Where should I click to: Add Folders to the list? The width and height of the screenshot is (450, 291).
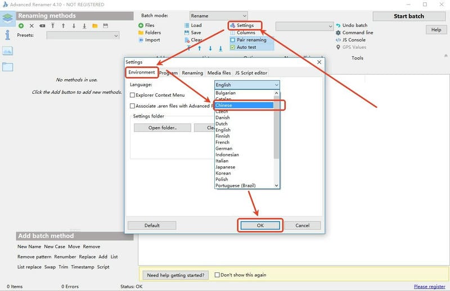point(150,33)
